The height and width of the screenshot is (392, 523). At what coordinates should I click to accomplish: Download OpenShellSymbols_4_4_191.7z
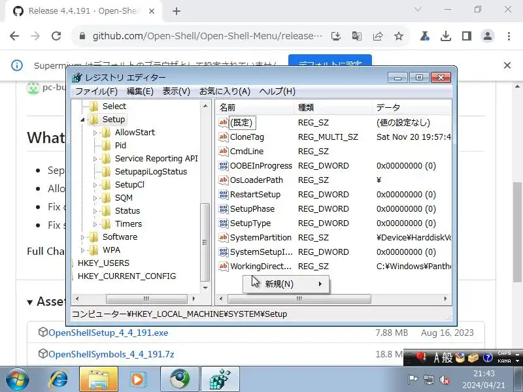click(111, 354)
